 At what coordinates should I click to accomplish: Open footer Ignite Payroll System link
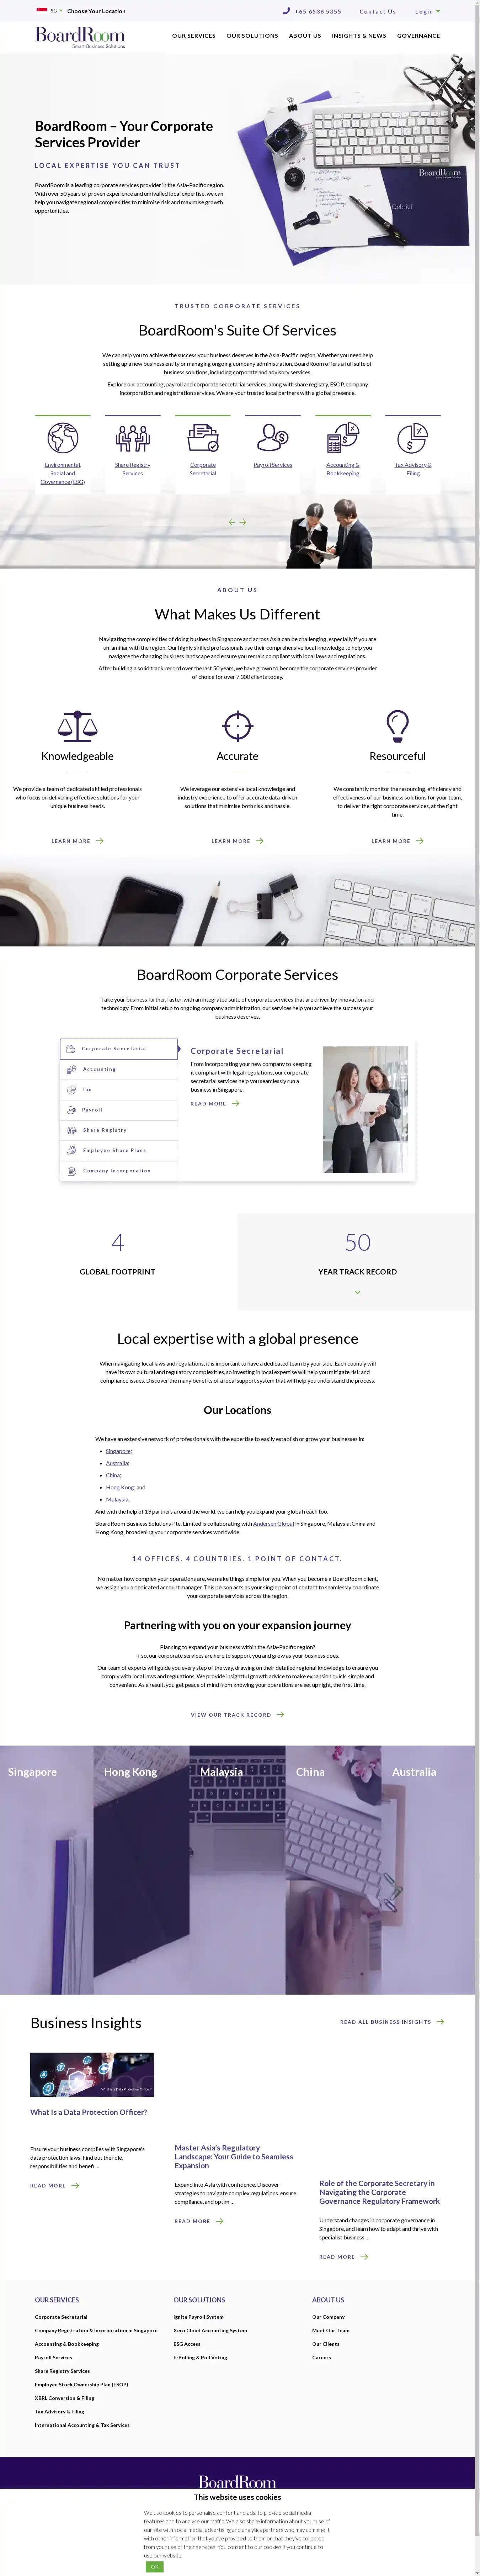(198, 2317)
